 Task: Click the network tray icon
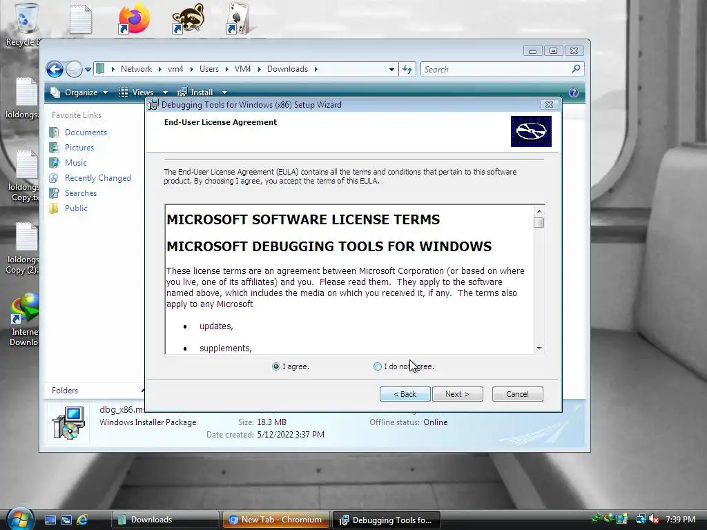[641, 519]
